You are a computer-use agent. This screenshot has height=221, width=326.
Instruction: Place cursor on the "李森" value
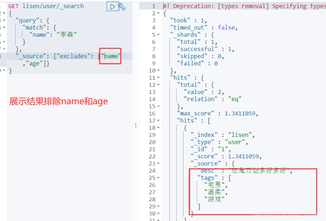click(x=67, y=35)
